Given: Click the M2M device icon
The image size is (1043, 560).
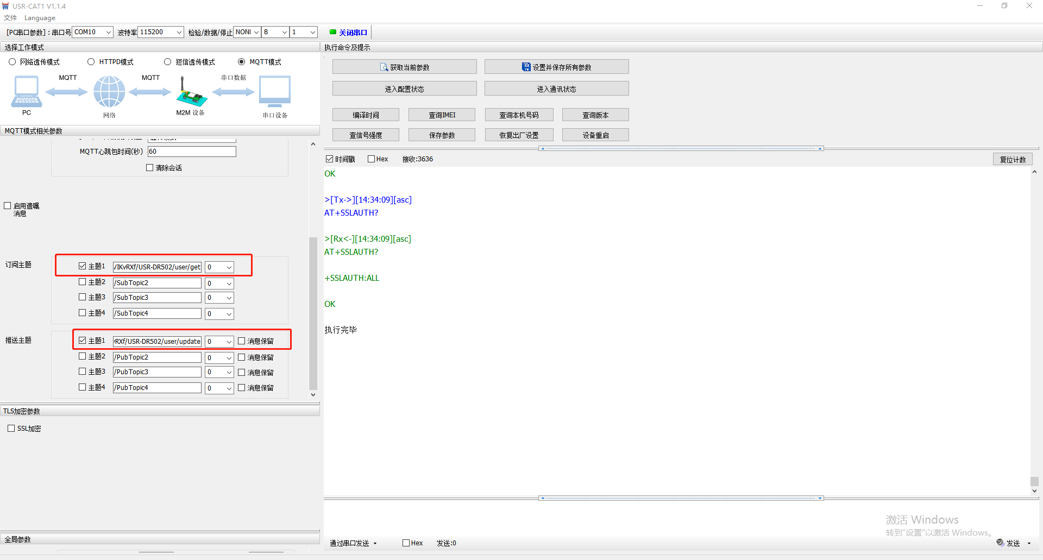Looking at the screenshot, I should pyautogui.click(x=191, y=94).
